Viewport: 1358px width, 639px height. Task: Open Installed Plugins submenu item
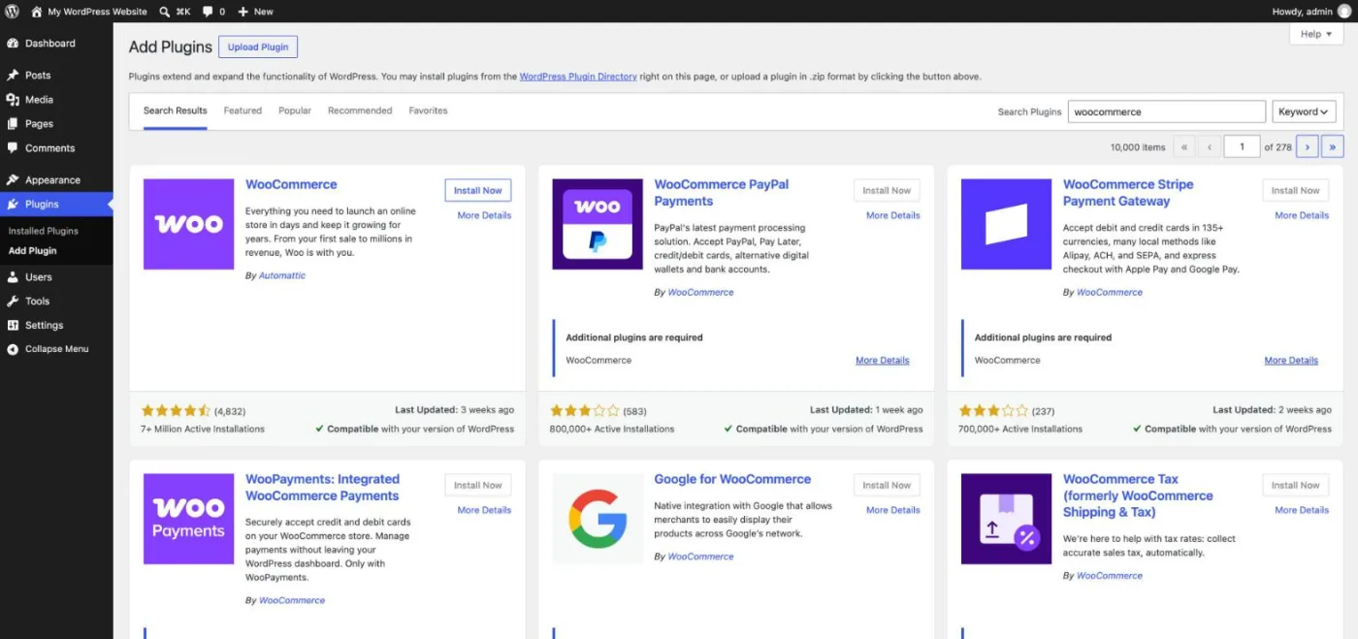(x=44, y=231)
